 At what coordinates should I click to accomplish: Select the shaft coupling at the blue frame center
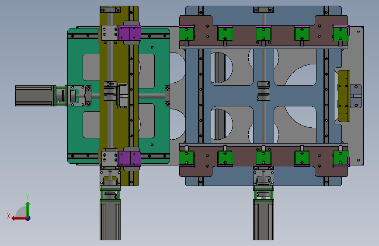click(x=264, y=91)
